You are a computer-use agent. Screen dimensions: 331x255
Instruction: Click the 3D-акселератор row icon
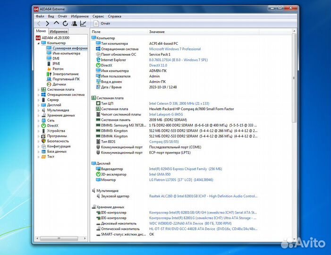pos(98,174)
